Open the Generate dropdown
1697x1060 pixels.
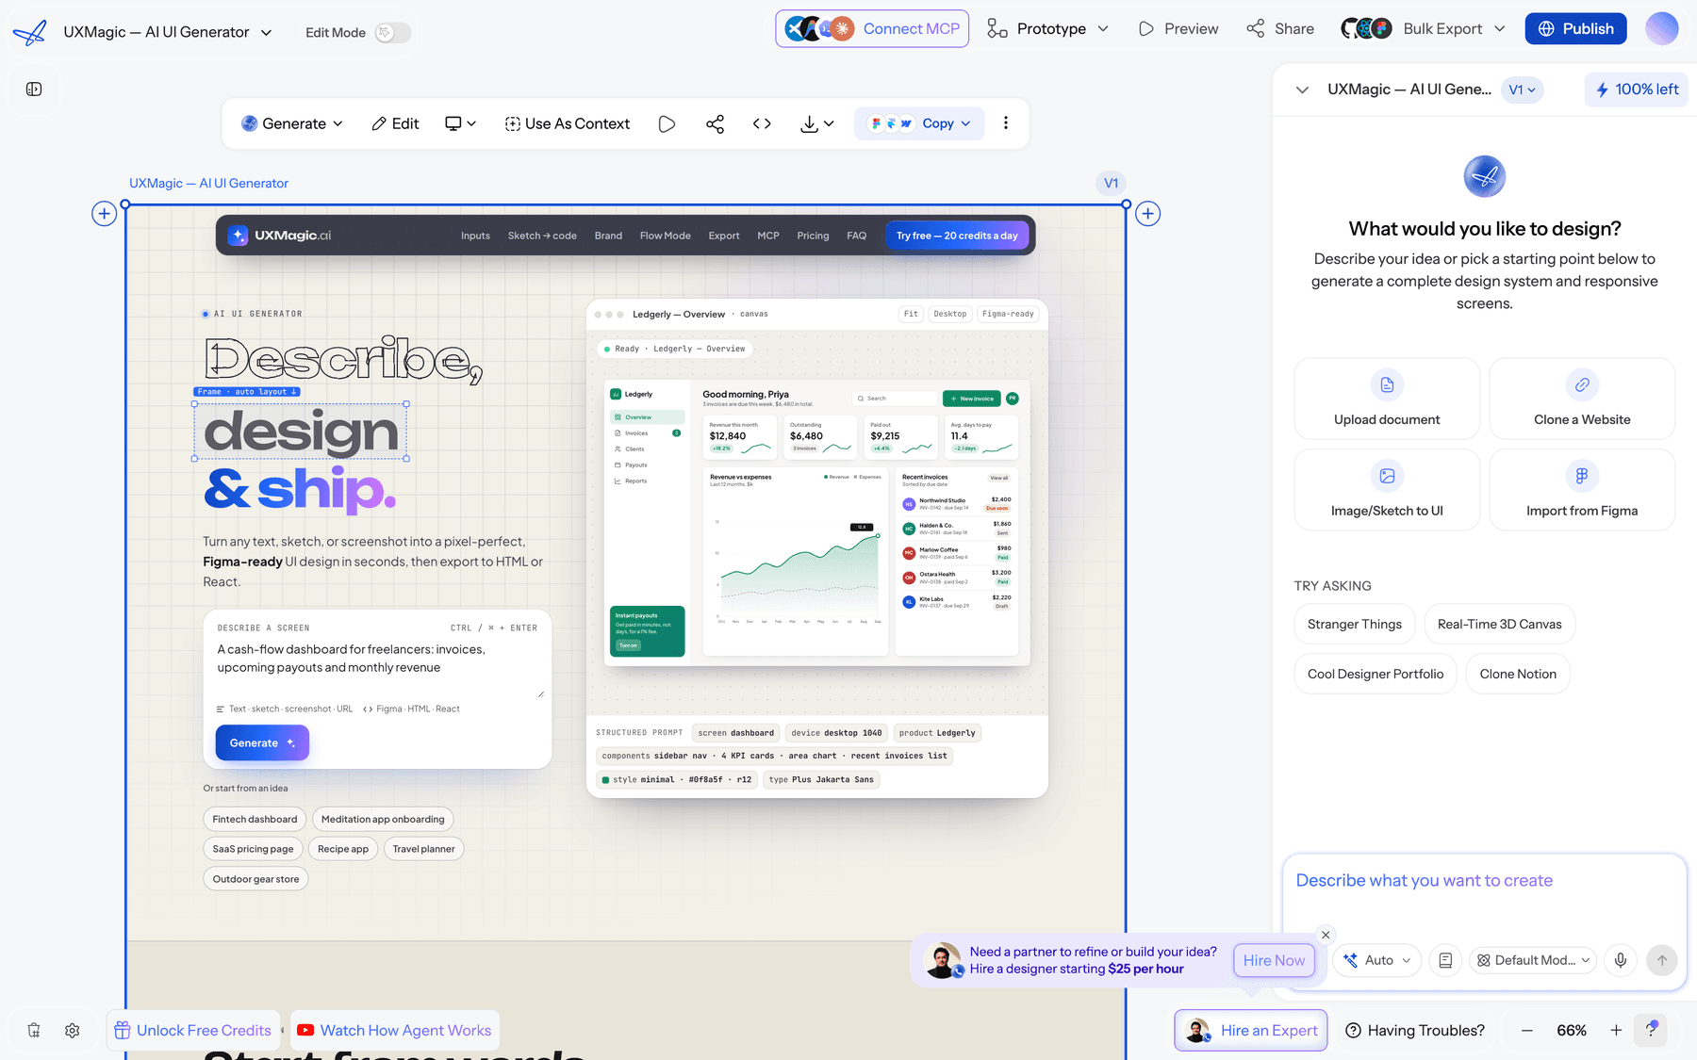292,123
